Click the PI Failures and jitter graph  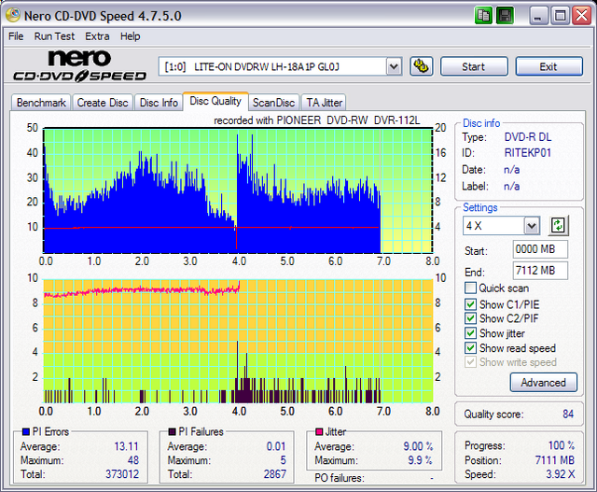click(238, 341)
